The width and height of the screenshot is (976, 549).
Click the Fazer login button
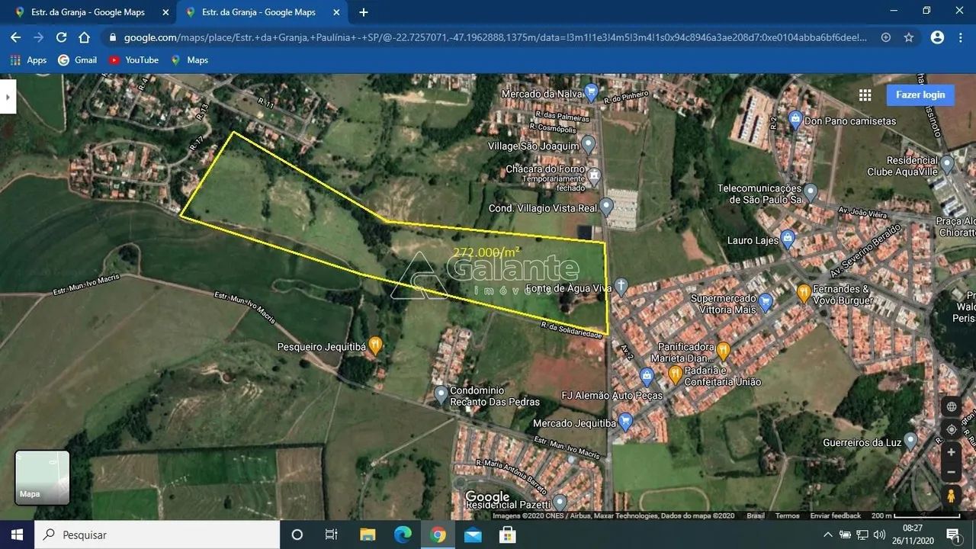(920, 95)
